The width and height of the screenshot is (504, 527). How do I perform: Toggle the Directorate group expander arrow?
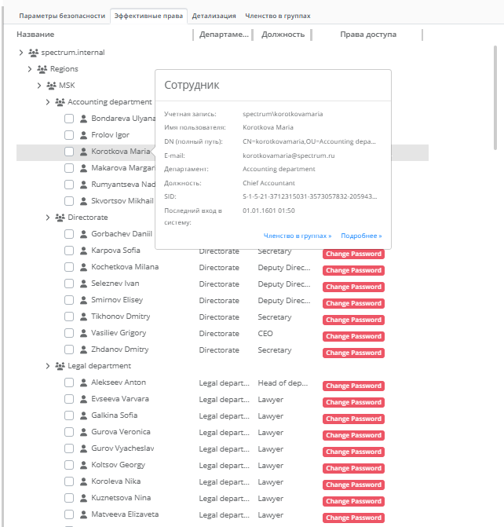pyautogui.click(x=47, y=218)
